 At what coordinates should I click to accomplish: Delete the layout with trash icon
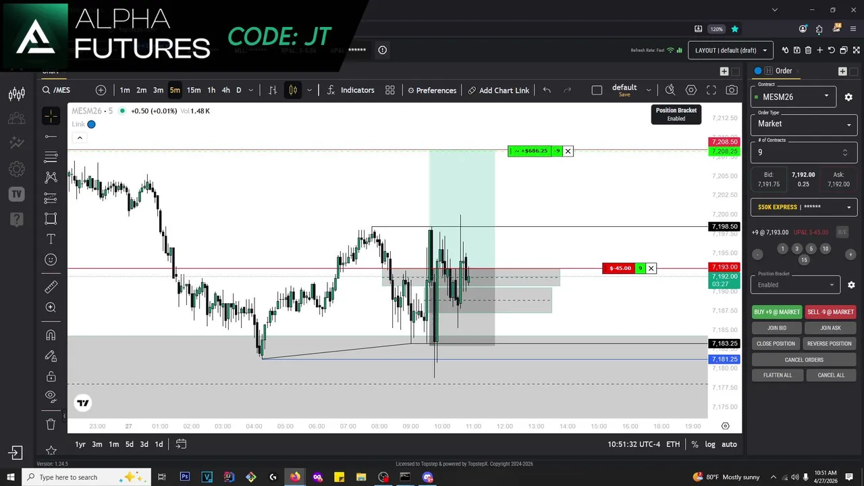(x=809, y=50)
